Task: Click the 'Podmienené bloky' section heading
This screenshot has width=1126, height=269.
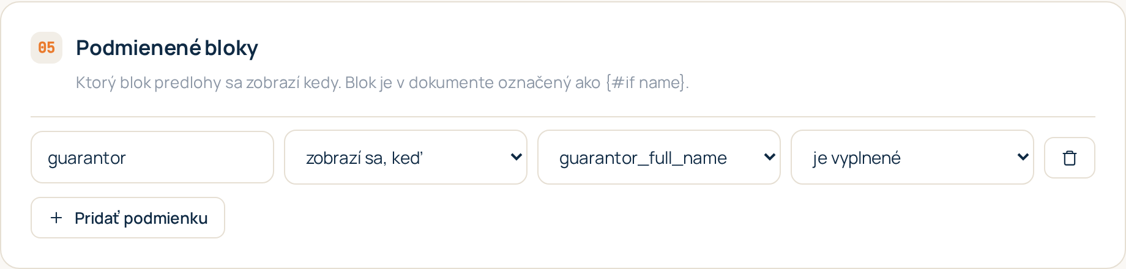Action: pyautogui.click(x=167, y=48)
